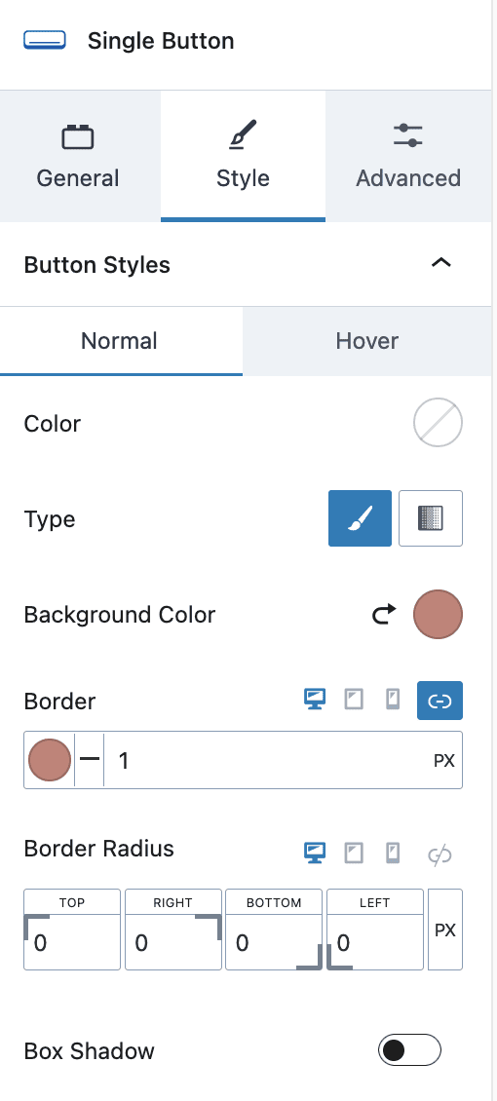Open the text Color picker swatch
This screenshot has width=497, height=1101.
(438, 424)
